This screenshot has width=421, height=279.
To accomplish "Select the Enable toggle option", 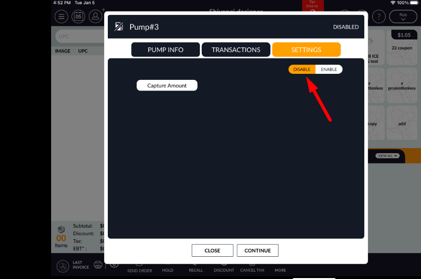I will [x=329, y=69].
